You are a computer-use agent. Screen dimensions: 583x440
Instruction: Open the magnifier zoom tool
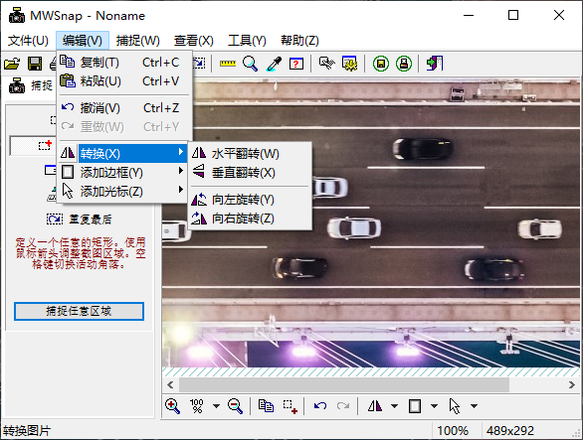pos(251,64)
